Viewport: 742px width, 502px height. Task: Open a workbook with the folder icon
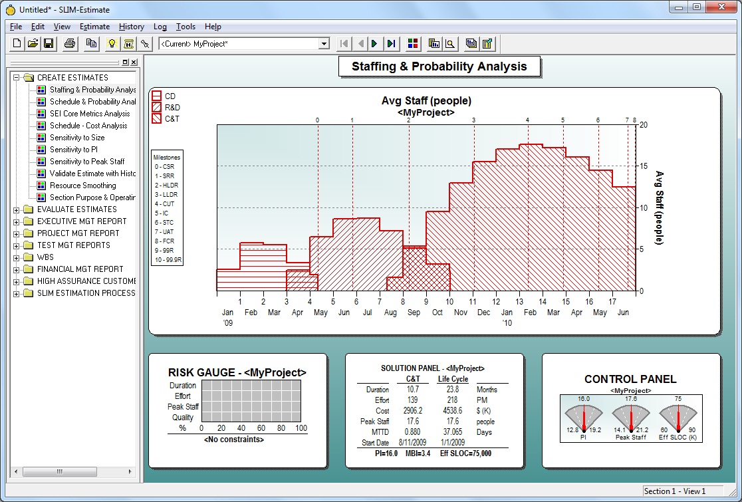(x=33, y=43)
